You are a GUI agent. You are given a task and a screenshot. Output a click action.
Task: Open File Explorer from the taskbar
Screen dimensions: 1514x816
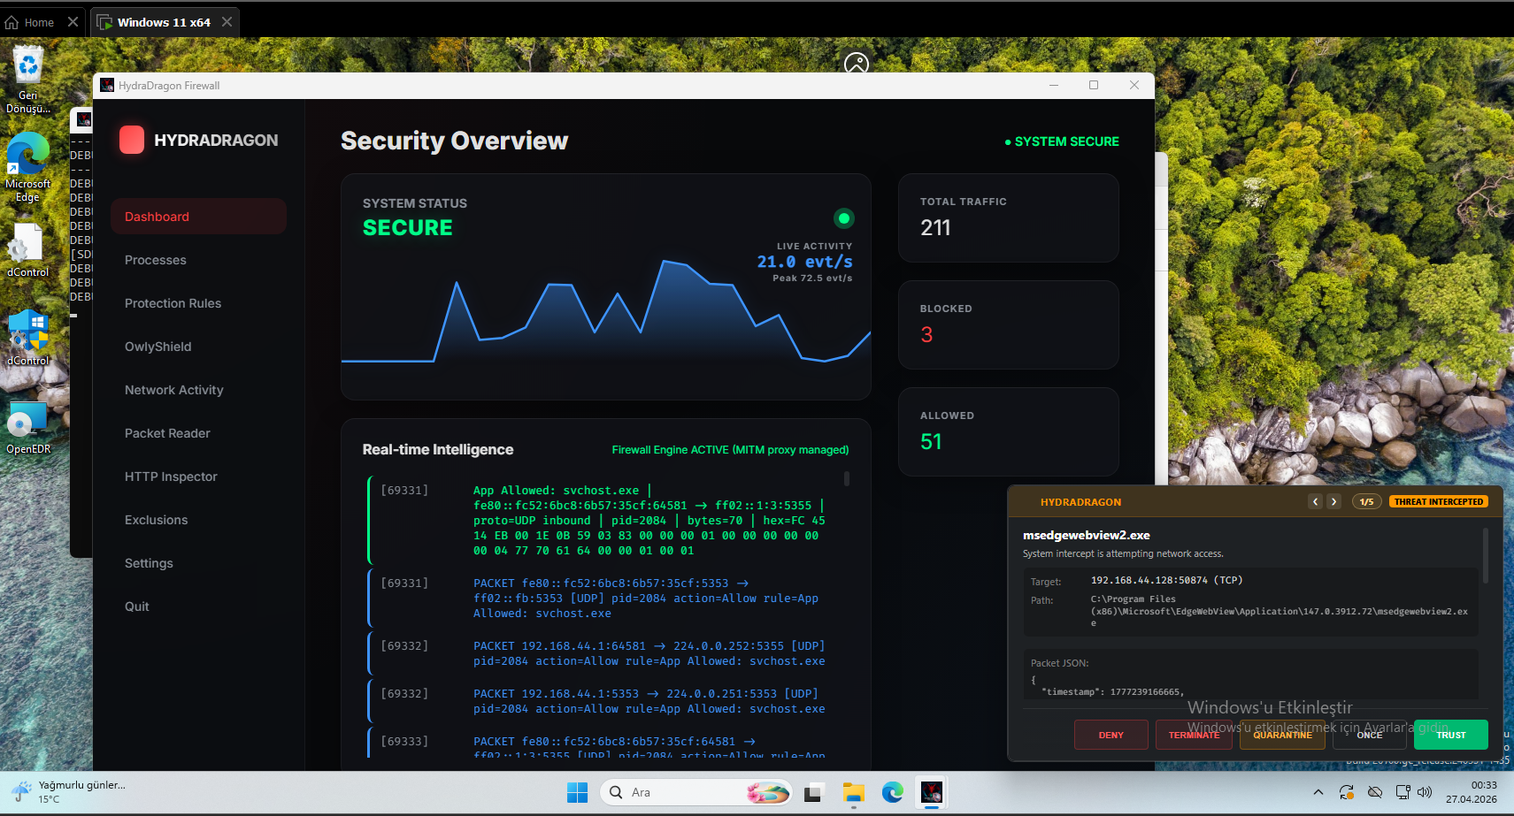coord(853,793)
